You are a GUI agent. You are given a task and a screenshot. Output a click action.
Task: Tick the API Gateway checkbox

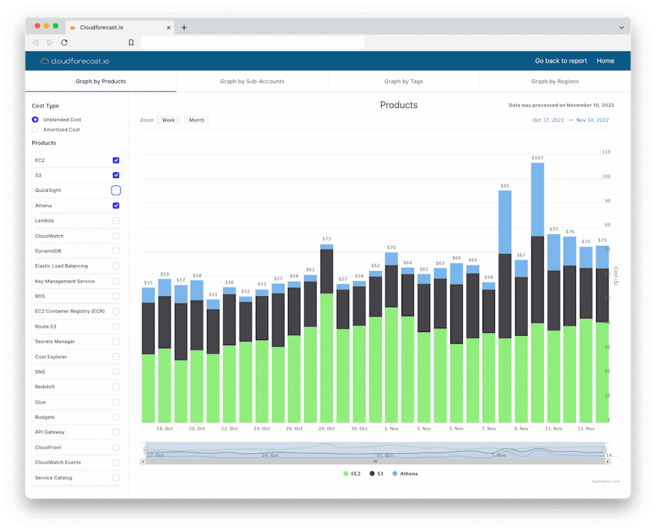(x=116, y=432)
